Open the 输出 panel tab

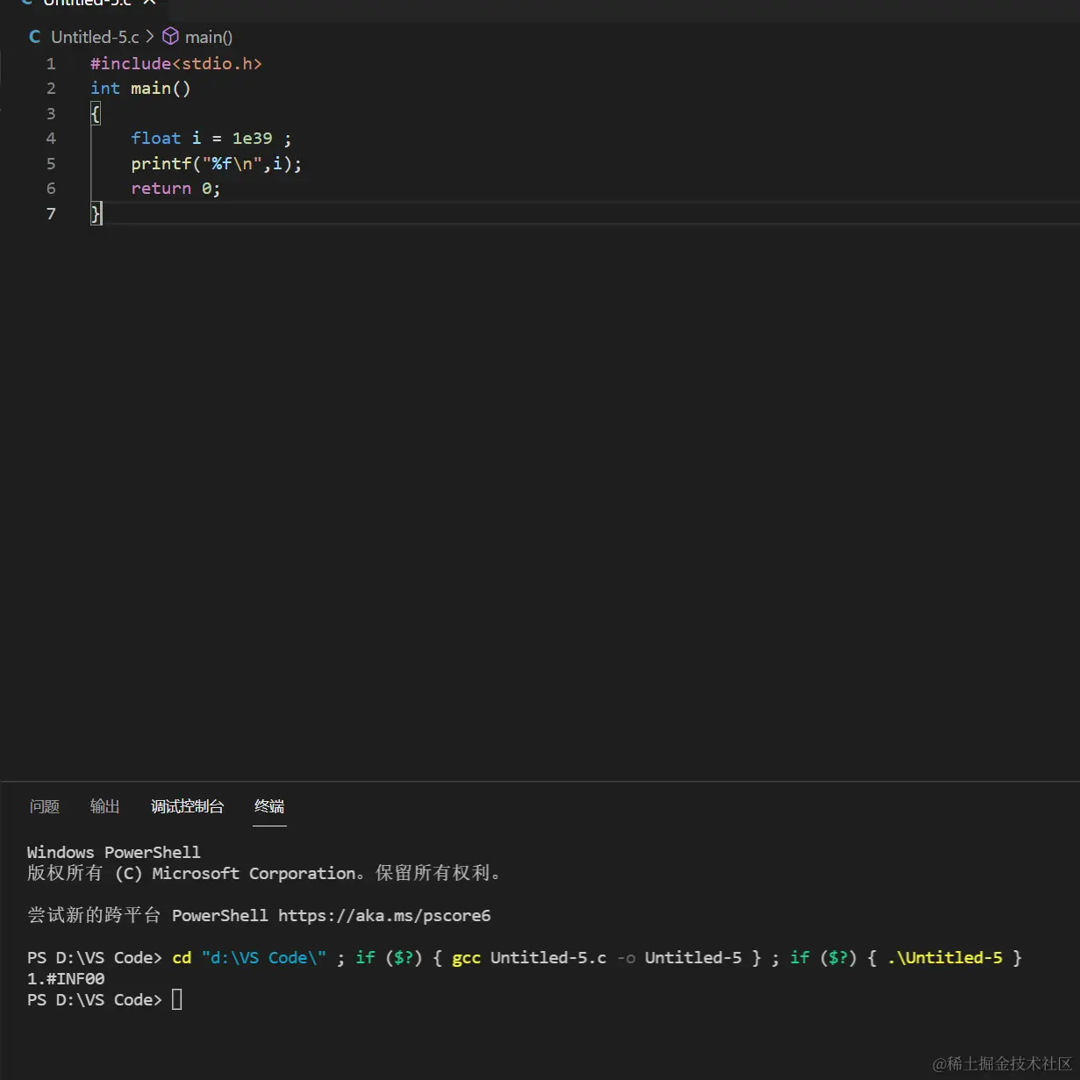[105, 806]
